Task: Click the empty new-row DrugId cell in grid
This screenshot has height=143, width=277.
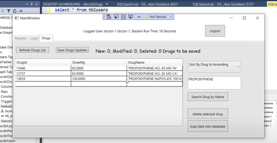Action: (x=43, y=84)
